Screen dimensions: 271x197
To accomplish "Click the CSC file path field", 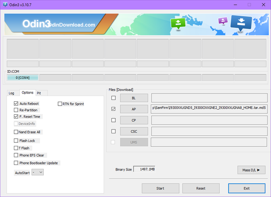I will tap(209, 132).
